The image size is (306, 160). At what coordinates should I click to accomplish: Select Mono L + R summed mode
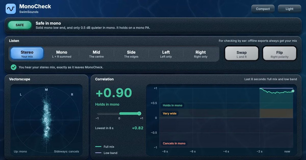[62, 54]
